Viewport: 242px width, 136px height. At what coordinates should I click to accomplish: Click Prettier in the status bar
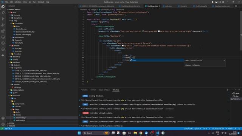pyautogui.click(x=229, y=128)
